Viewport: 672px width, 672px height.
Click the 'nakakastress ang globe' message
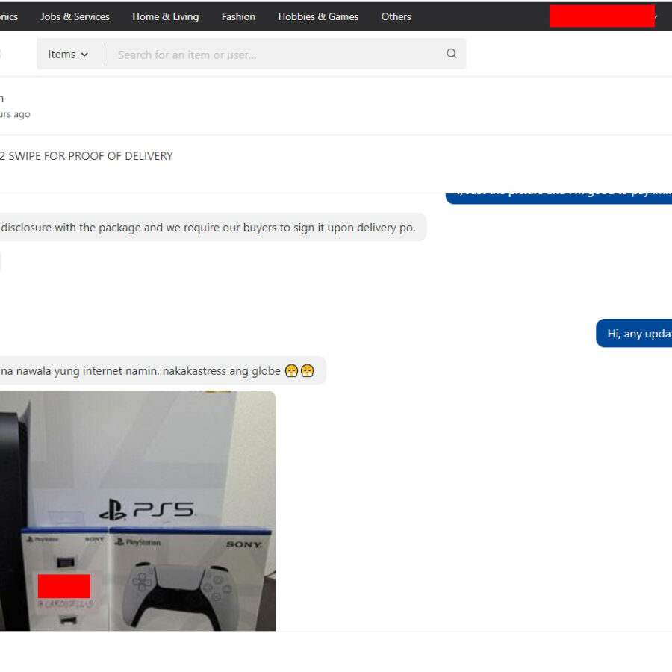[163, 370]
